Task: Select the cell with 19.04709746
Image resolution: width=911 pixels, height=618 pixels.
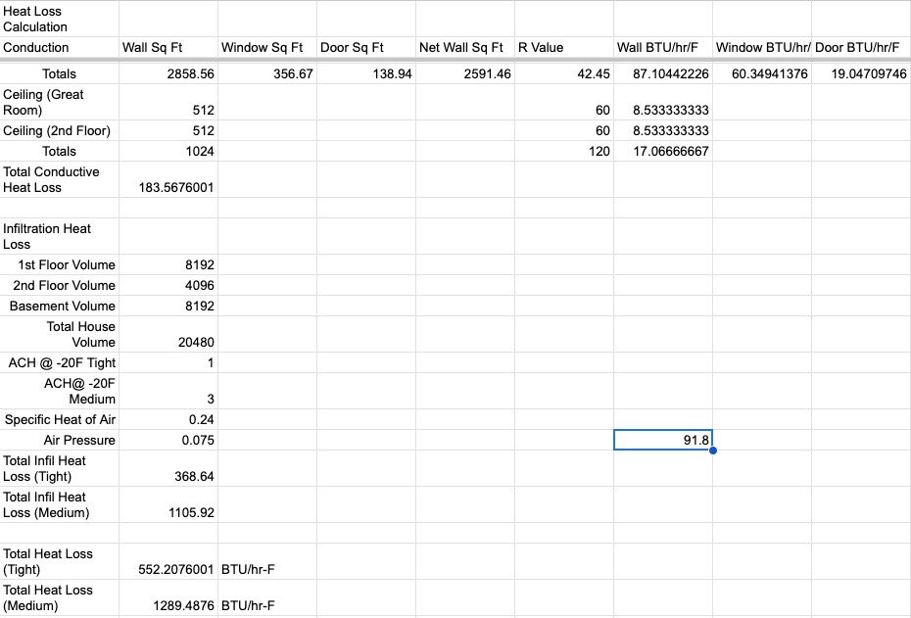Action: [861, 73]
